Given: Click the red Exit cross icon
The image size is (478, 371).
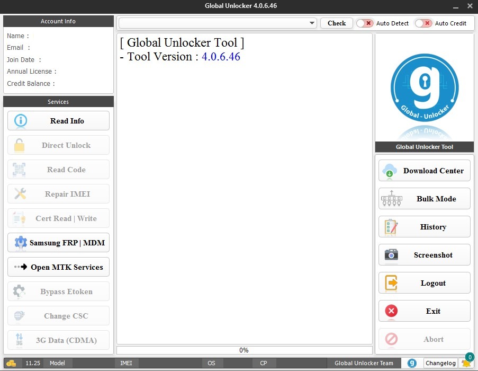Looking at the screenshot, I should [x=391, y=311].
